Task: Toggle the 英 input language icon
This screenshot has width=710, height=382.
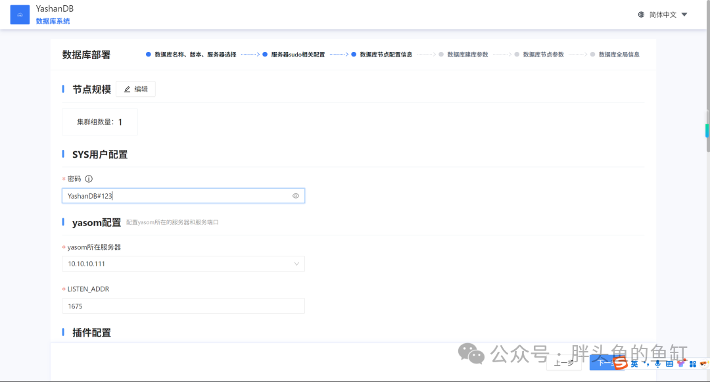Action: click(634, 364)
